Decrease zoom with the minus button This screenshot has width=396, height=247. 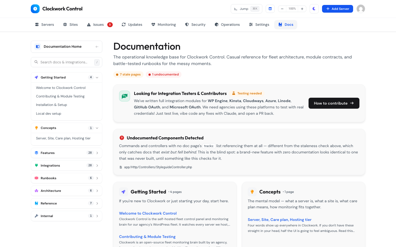(282, 9)
